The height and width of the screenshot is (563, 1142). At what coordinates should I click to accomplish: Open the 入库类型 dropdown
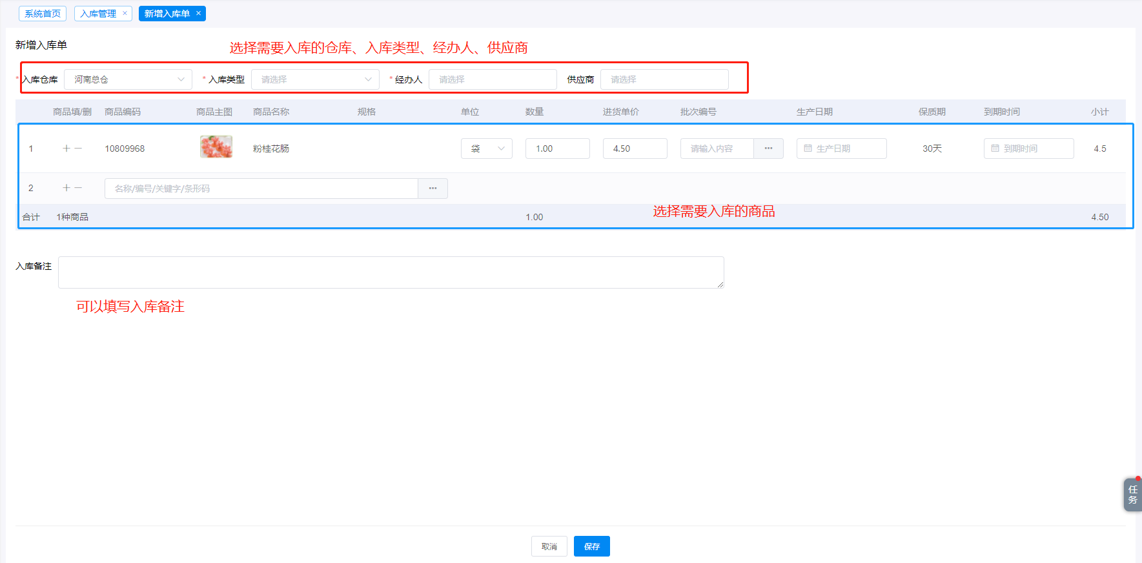coord(315,79)
